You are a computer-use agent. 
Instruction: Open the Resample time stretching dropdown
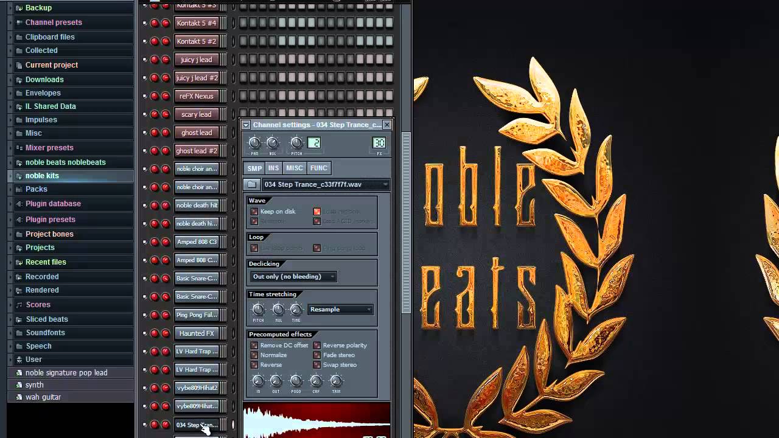click(x=340, y=309)
